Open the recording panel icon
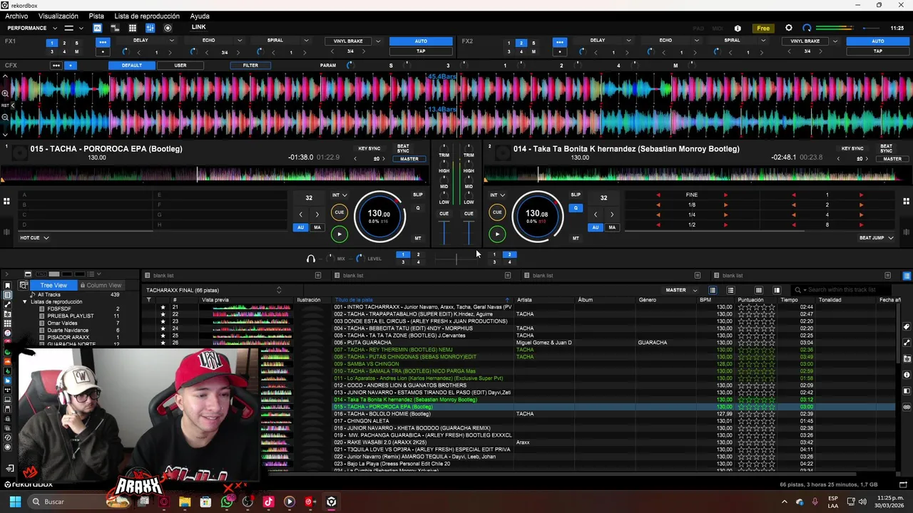This screenshot has height=513, width=913. 168,28
